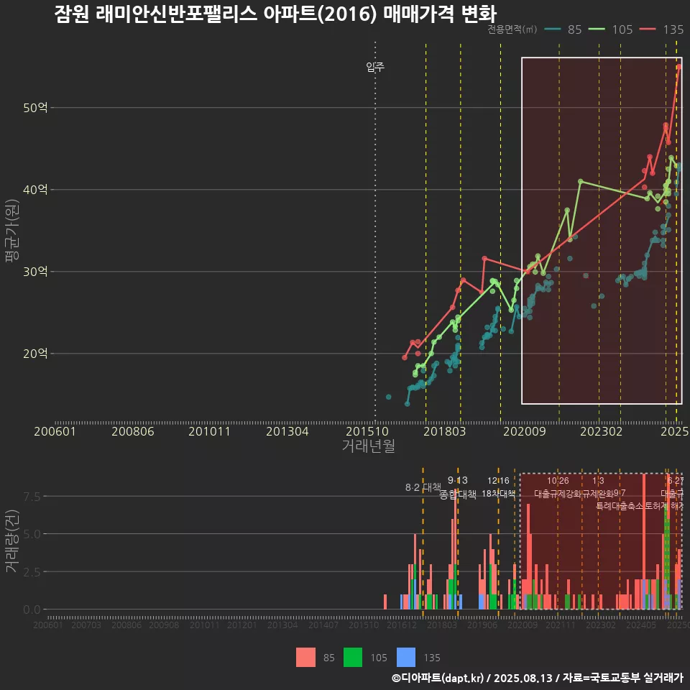Click 201510 on the price chart x-axis
The width and height of the screenshot is (690, 690).
pyautogui.click(x=367, y=431)
